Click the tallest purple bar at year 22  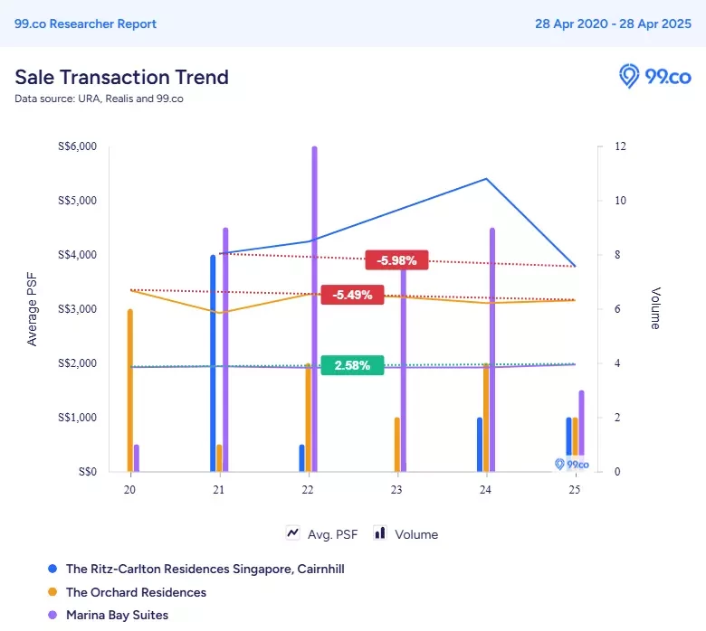(314, 309)
